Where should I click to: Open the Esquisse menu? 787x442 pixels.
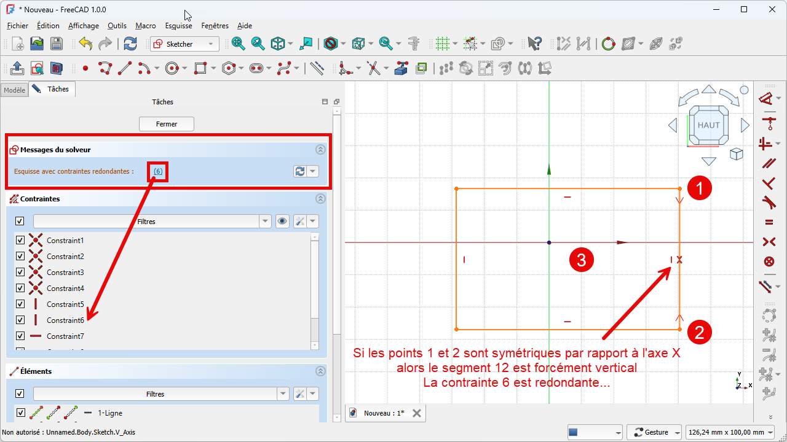(x=178, y=26)
